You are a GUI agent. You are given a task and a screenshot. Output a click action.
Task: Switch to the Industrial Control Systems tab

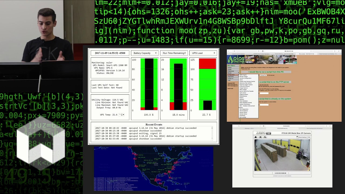[239, 54]
